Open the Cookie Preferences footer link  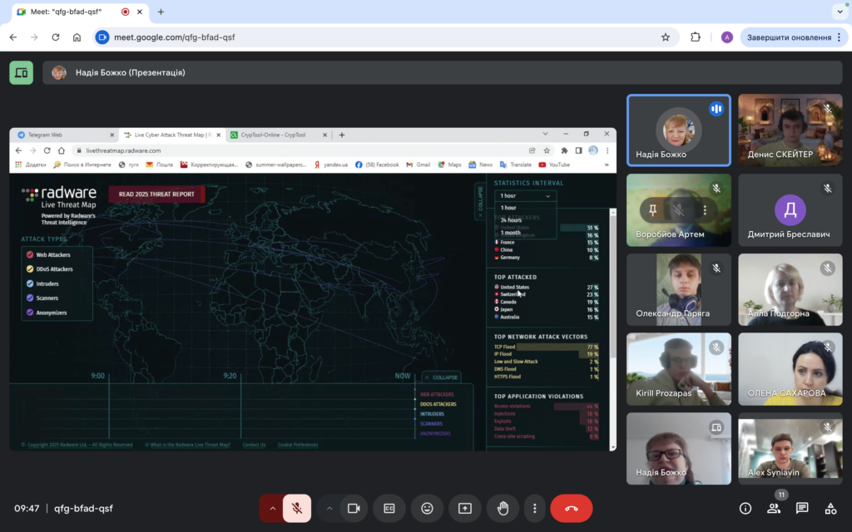click(x=298, y=446)
